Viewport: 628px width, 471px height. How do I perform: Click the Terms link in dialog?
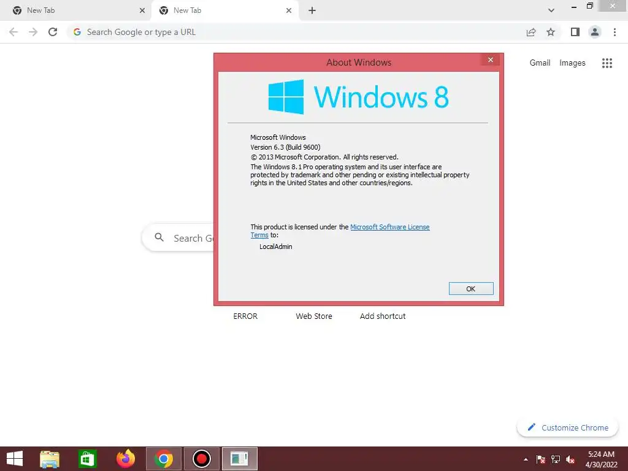point(259,235)
